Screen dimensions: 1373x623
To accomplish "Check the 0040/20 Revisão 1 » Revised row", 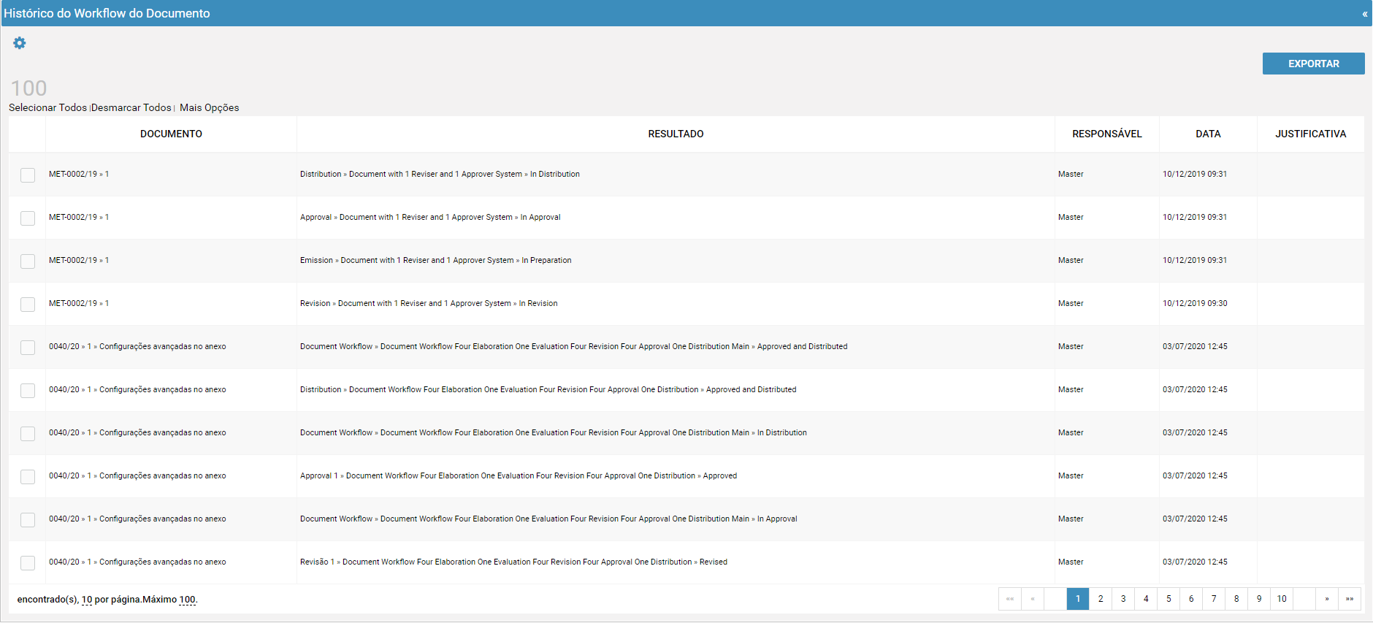I will coord(28,563).
